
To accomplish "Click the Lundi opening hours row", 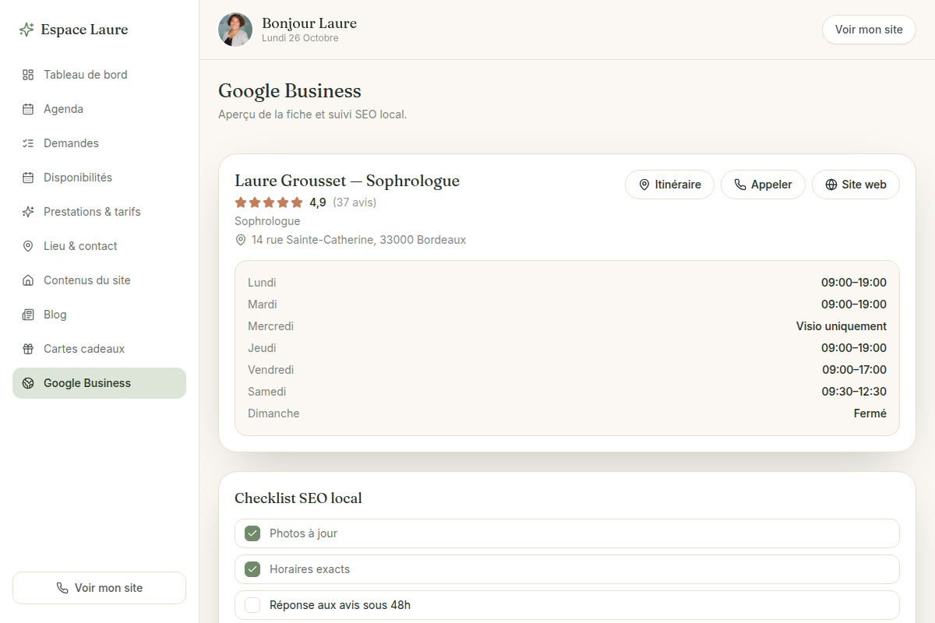I will coord(567,283).
